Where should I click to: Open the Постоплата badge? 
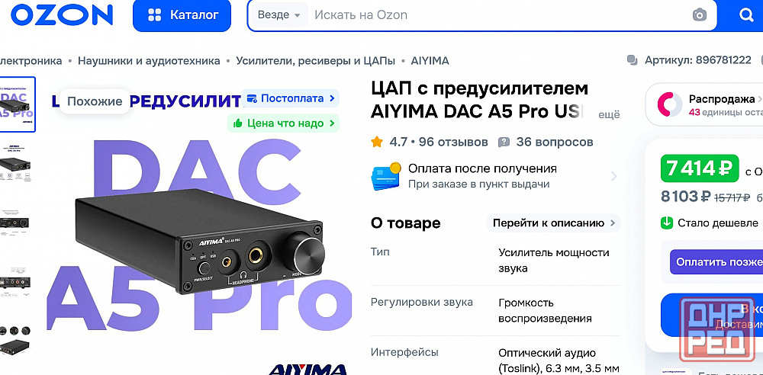click(291, 98)
